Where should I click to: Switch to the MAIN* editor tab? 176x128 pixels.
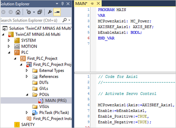(81, 4)
